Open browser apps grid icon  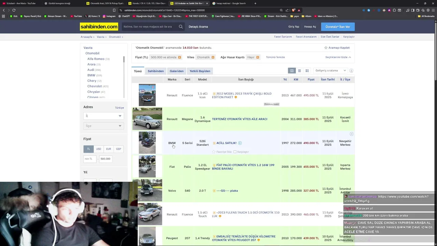tap(4, 16)
